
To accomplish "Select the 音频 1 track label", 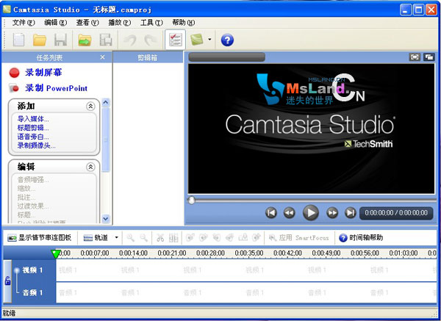I will (32, 292).
